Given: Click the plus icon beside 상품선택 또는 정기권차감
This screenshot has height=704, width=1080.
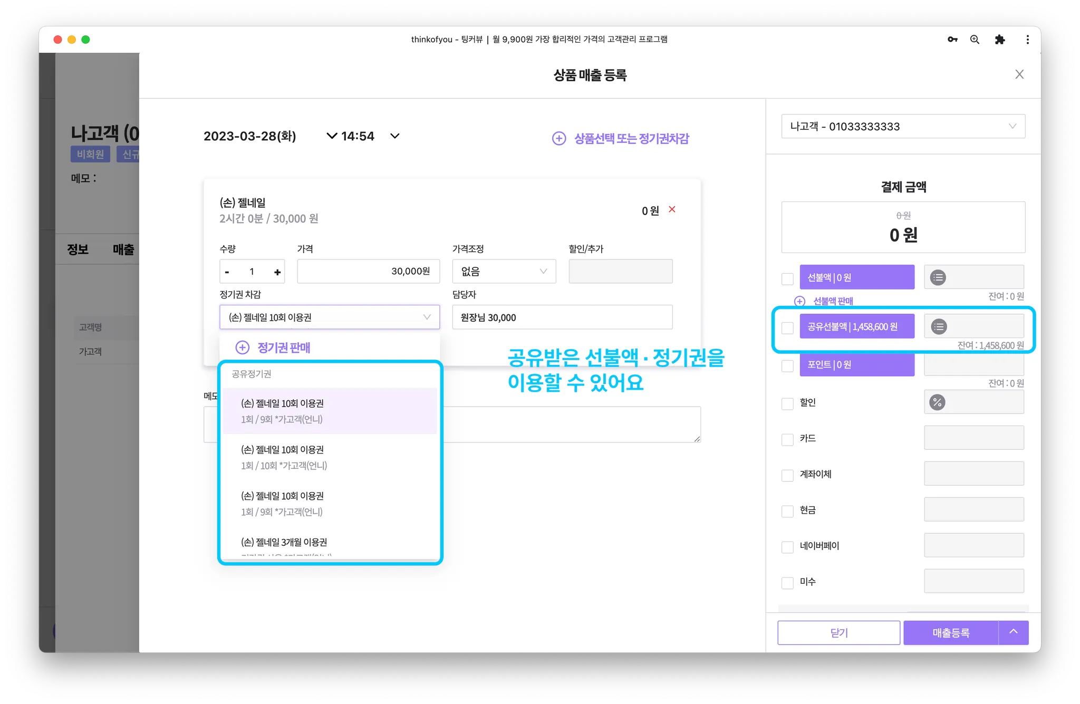Looking at the screenshot, I should click(558, 138).
